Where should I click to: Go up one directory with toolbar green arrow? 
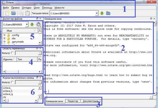(102, 13)
